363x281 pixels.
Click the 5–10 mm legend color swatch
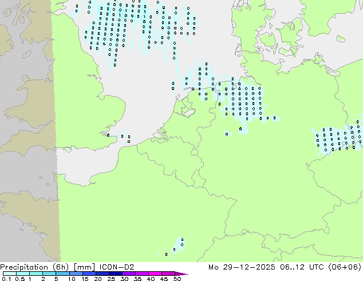[62, 274]
